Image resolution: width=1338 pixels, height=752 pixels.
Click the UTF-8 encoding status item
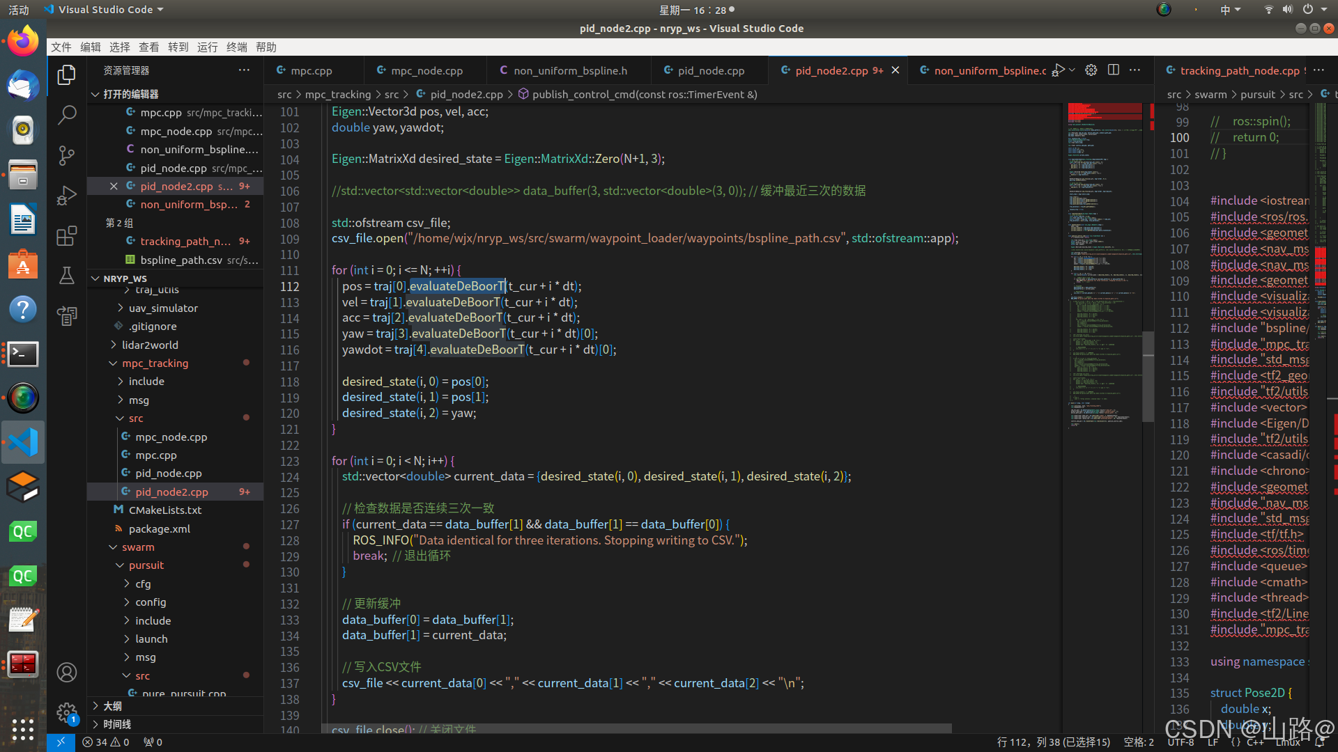click(1181, 742)
